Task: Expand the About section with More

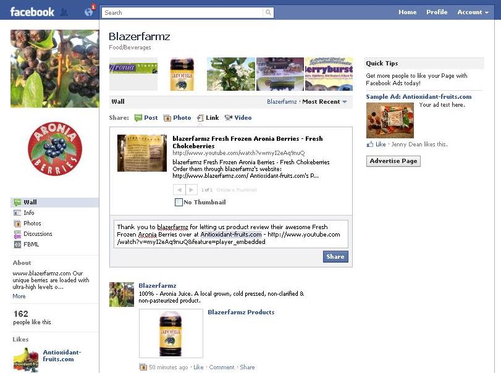Action: pyautogui.click(x=19, y=296)
